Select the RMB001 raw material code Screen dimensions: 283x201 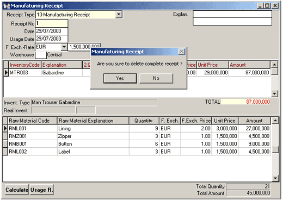coord(33,144)
